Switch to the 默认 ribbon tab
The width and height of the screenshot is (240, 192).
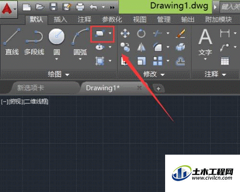36,20
